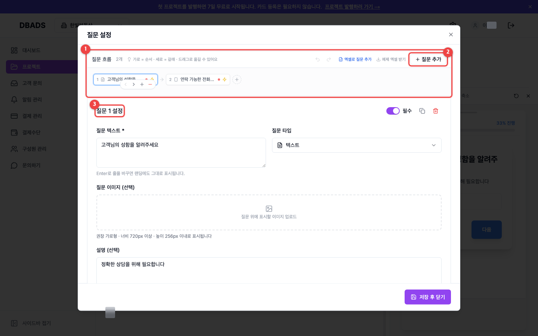This screenshot has height=336, width=538.
Task: Click the 33% 진행 progress bar in the preview
Action: 488,130
